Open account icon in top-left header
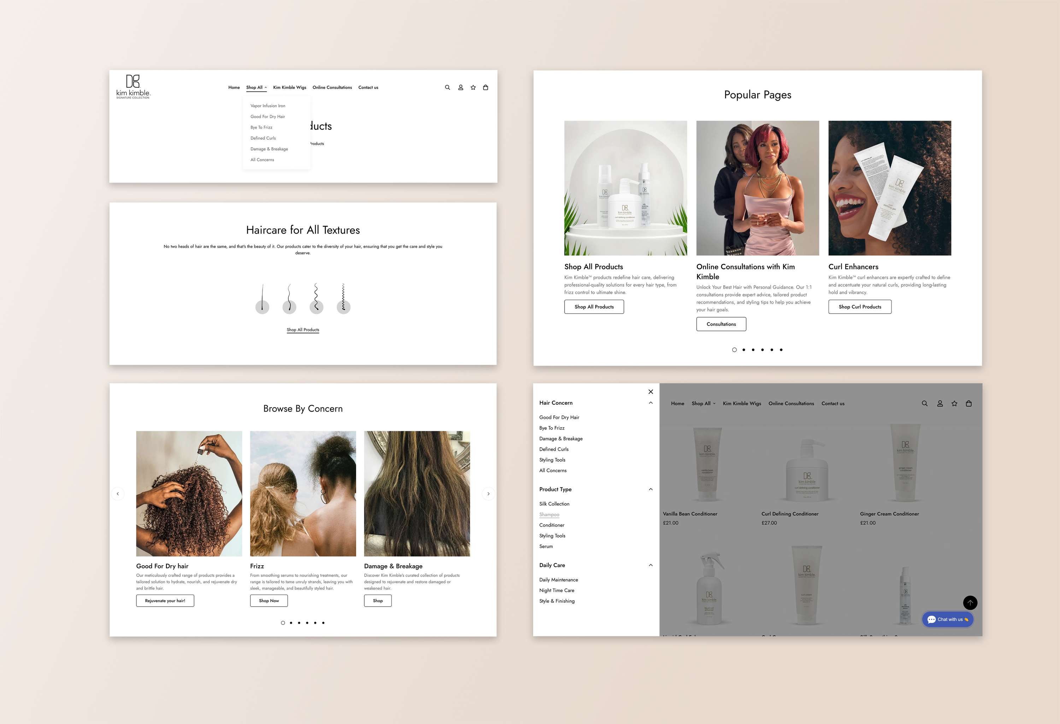The image size is (1060, 724). 461,88
